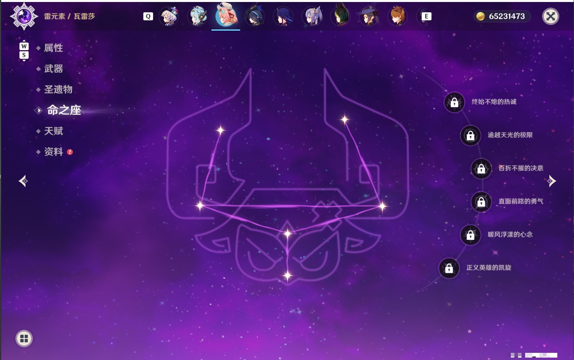This screenshot has height=360, width=574.
Task: Click the star at the horizontal line's left end
Action: pos(200,206)
